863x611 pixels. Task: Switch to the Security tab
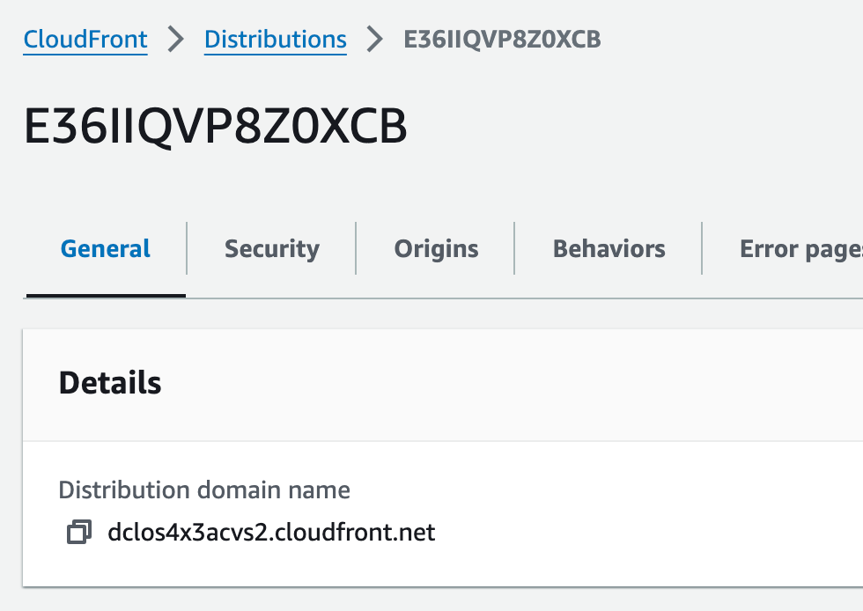271,249
